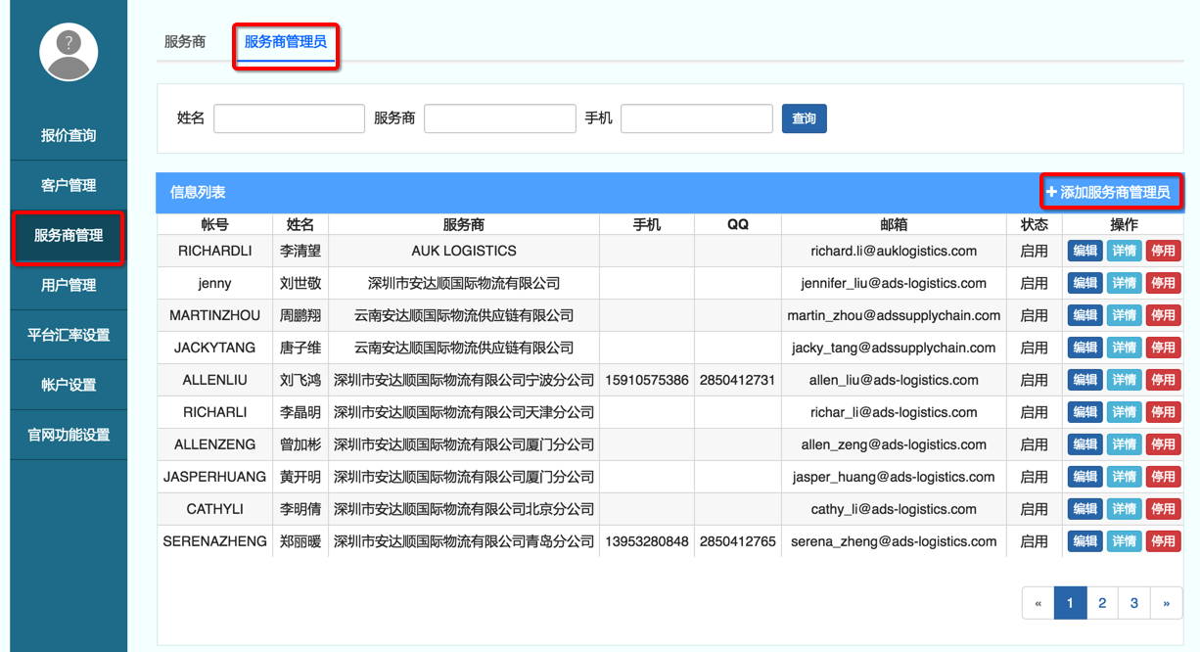Open 报价查询 in the sidebar
This screenshot has width=1200, height=652.
[69, 135]
